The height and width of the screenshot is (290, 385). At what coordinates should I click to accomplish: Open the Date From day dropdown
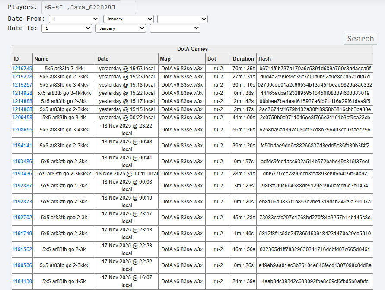(74, 19)
